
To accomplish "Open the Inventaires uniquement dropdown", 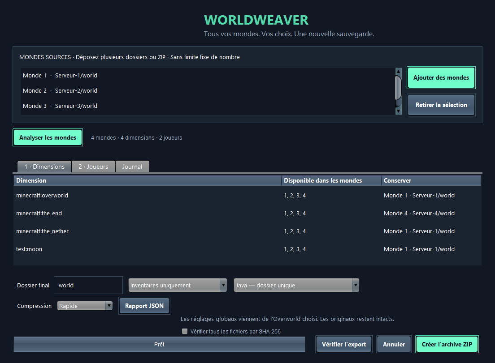I will (x=178, y=285).
